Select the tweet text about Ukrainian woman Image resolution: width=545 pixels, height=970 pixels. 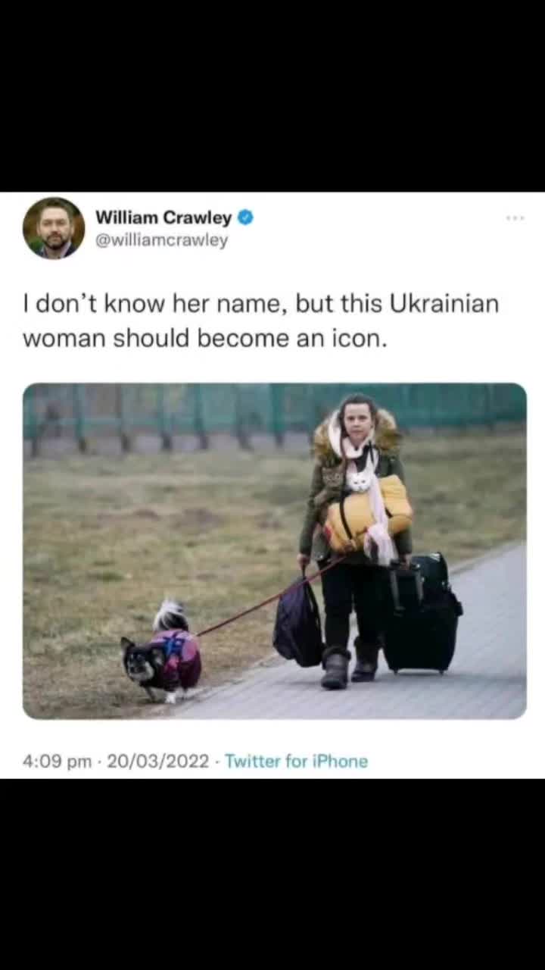tap(261, 321)
